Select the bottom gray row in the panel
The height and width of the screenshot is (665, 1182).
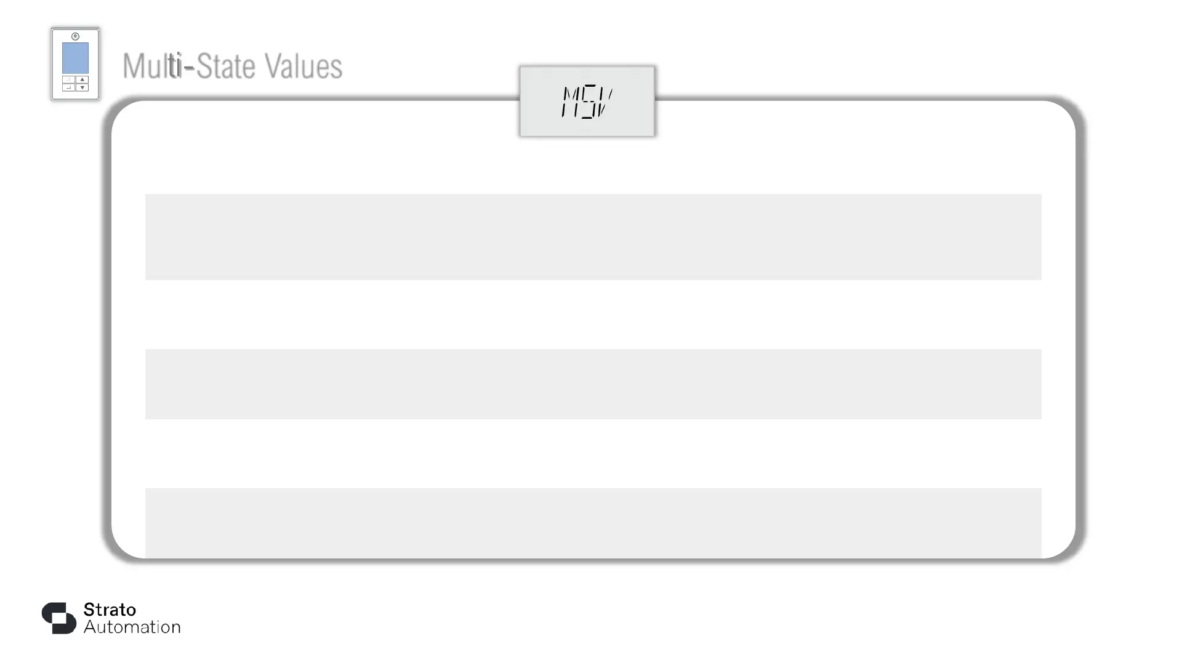coord(593,522)
